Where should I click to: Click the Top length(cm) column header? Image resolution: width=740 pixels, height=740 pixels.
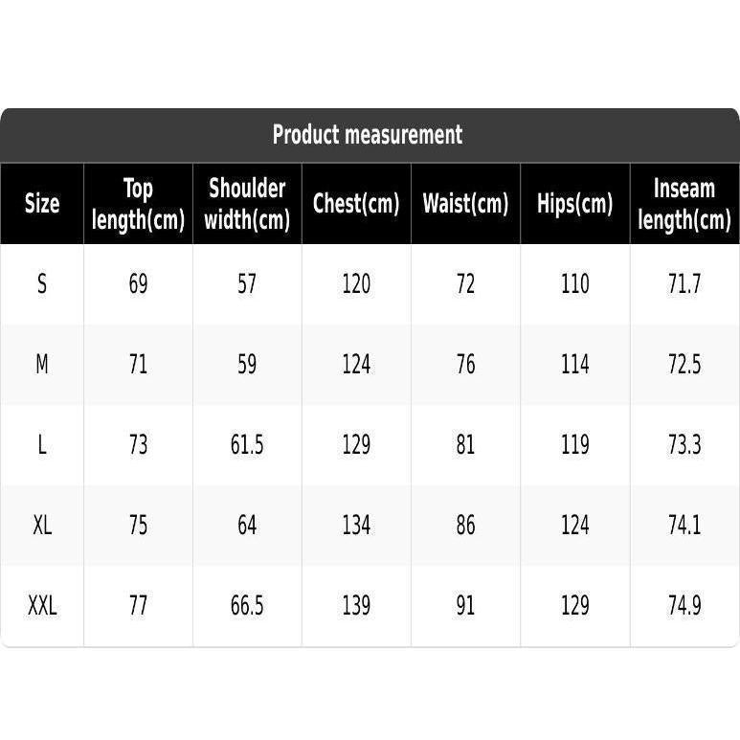tap(138, 203)
